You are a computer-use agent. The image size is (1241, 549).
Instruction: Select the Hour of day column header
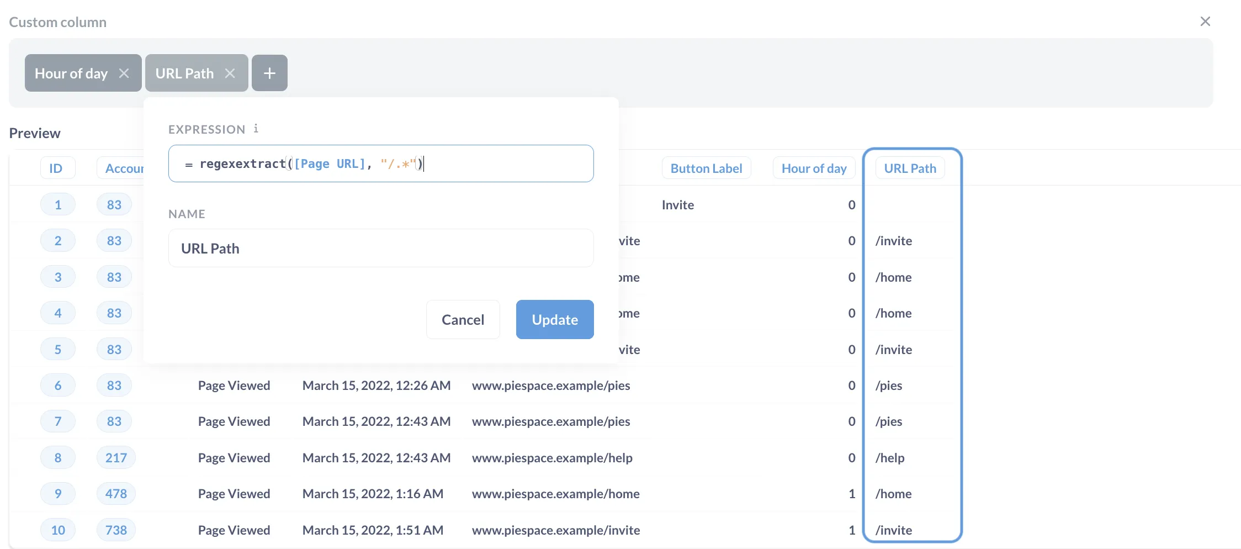point(814,168)
